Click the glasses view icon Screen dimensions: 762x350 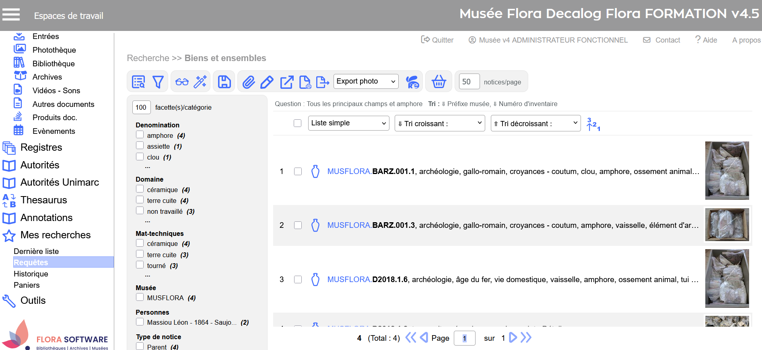tap(182, 82)
